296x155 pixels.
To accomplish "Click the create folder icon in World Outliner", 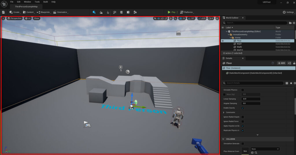I will (x=290, y=23).
